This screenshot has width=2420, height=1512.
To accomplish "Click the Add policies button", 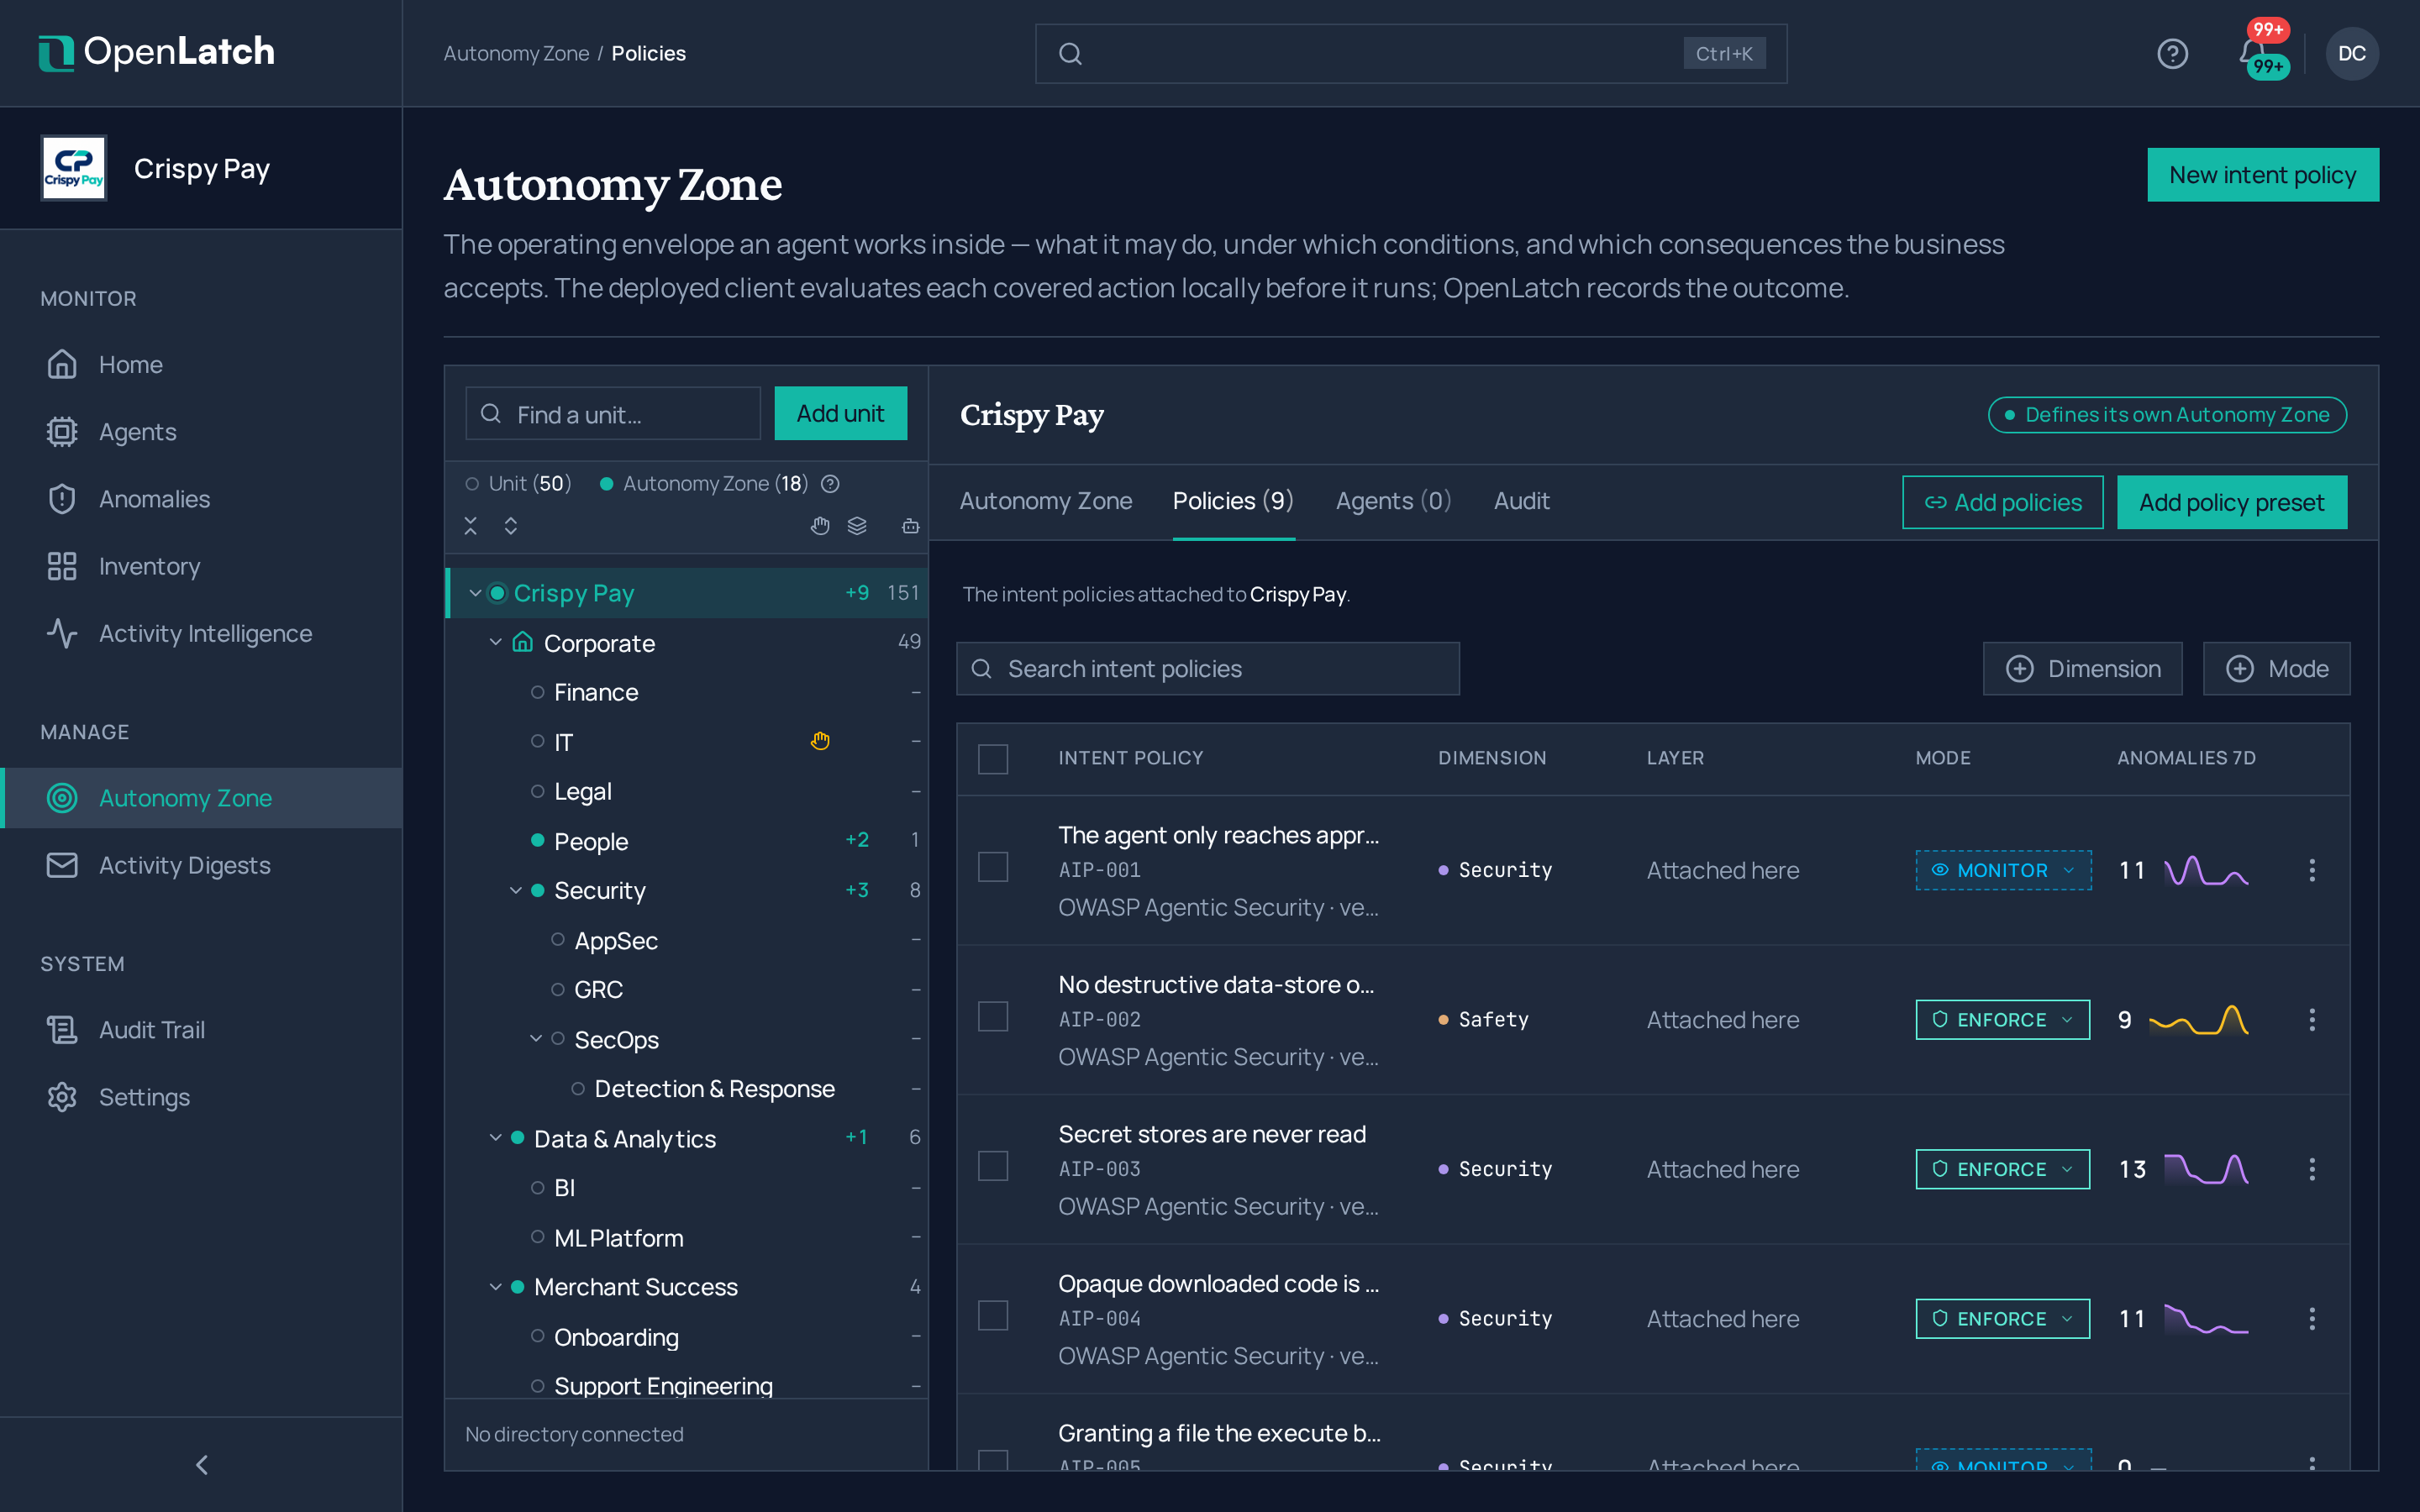I will pyautogui.click(x=2002, y=502).
